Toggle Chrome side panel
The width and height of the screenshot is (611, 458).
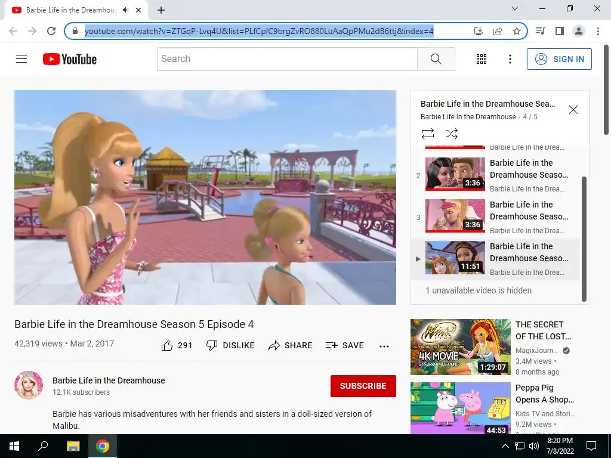pos(560,31)
